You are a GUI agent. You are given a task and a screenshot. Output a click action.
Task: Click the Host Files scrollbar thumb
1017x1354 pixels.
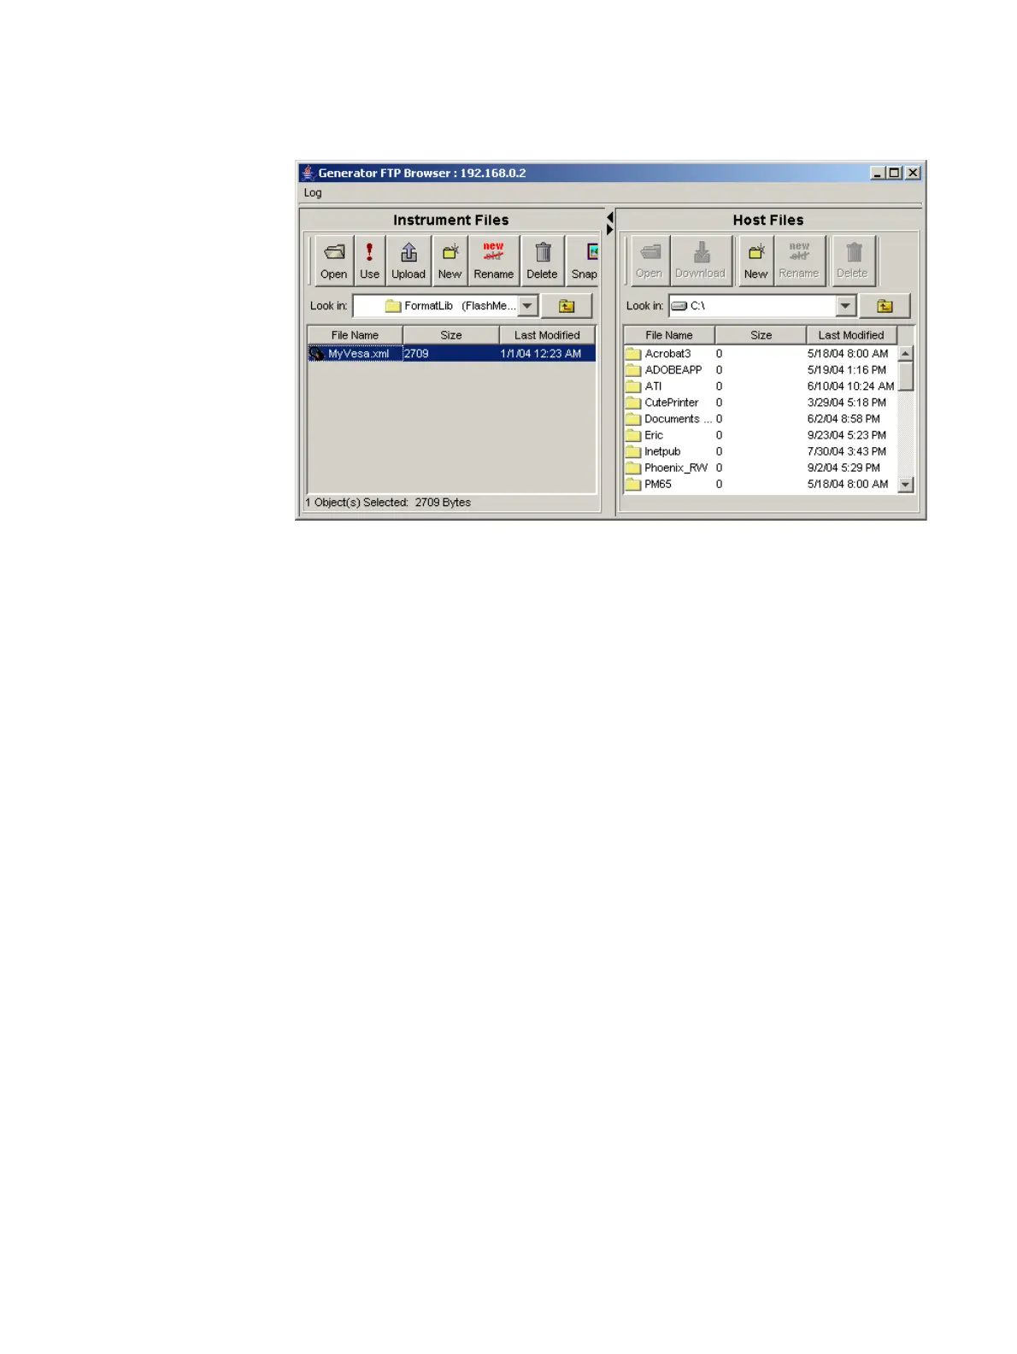pos(906,376)
